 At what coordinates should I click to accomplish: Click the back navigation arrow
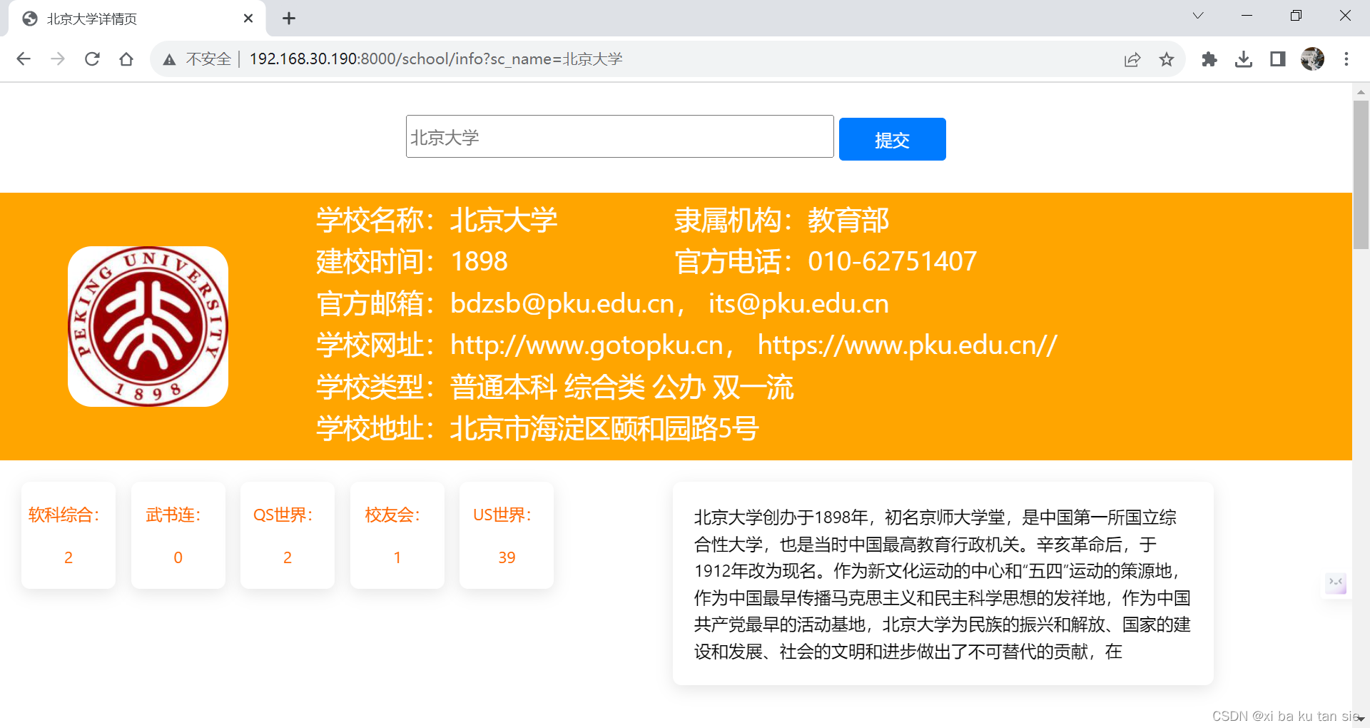pos(24,59)
